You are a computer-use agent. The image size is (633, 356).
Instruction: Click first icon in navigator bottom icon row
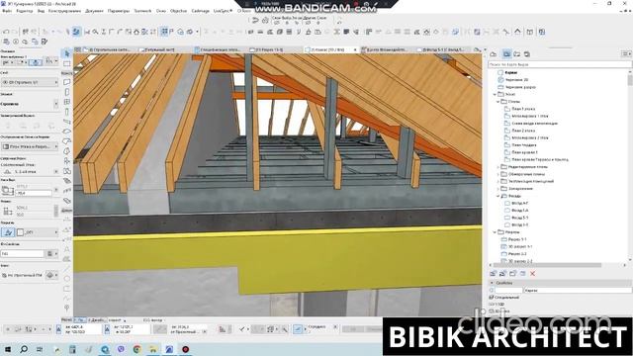click(x=493, y=274)
